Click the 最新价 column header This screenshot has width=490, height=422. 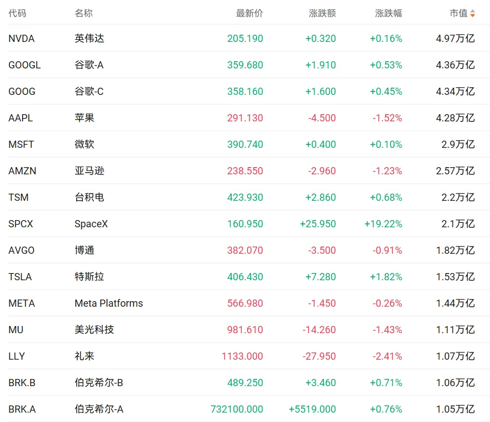click(x=249, y=13)
